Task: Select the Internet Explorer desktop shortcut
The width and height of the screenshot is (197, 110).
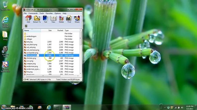Action: pos(5,22)
